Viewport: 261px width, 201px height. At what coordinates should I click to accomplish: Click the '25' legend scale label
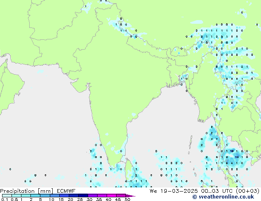[x=80, y=199]
